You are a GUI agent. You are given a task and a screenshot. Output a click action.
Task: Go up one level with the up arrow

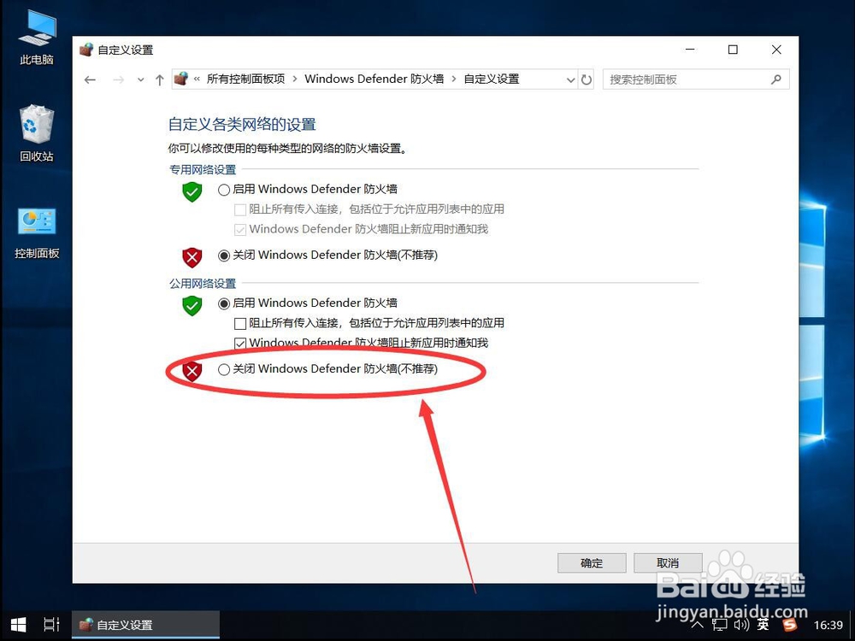(x=159, y=79)
